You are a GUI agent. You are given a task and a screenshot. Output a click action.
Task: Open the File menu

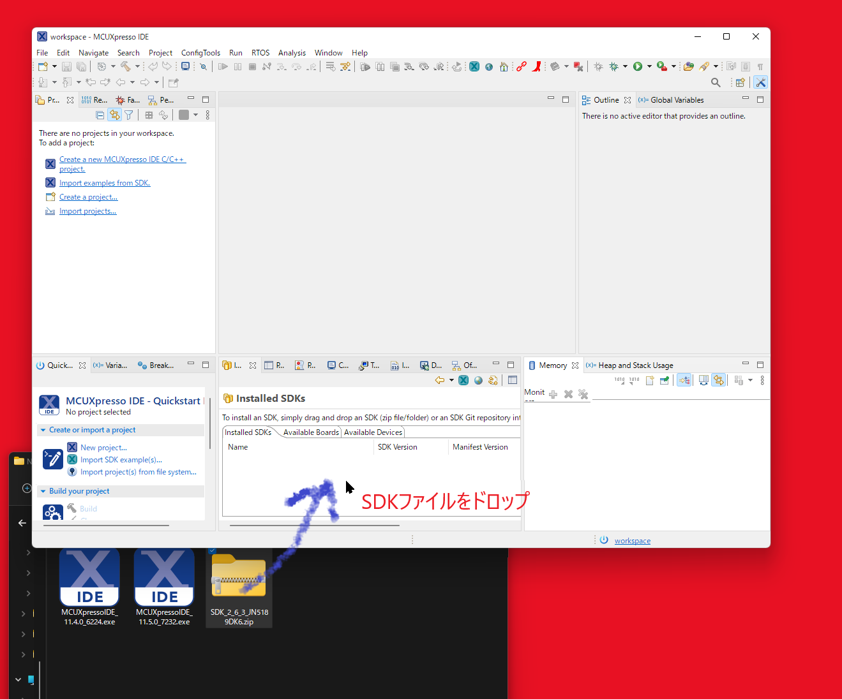(x=42, y=53)
